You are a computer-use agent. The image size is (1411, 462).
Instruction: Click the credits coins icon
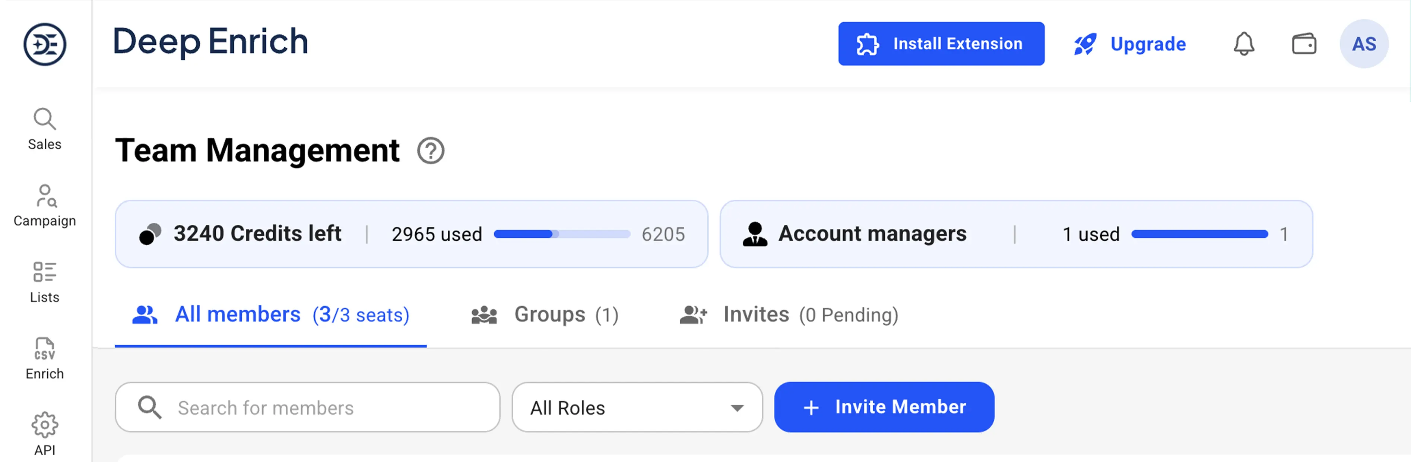coord(150,234)
